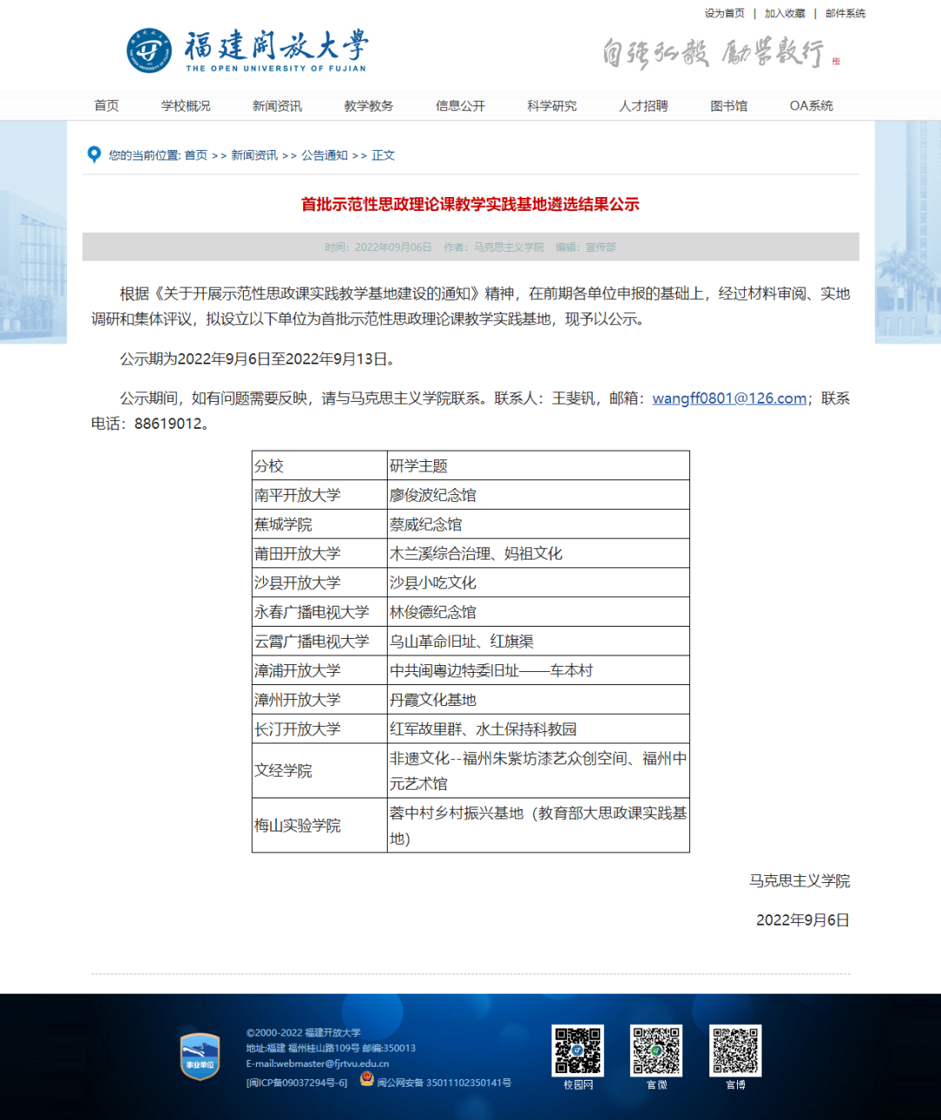Click the ©2000-2022 福建开放大学 copyright text
The width and height of the screenshot is (941, 1120).
click(303, 1033)
